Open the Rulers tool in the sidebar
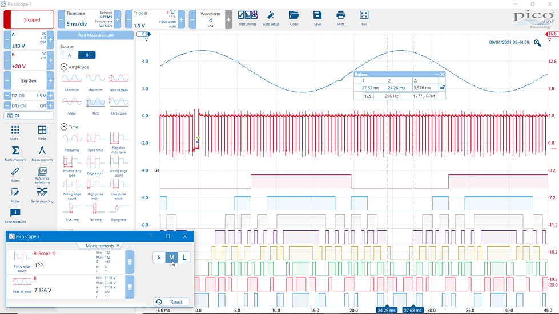This screenshot has width=559, height=314. pos(15,174)
